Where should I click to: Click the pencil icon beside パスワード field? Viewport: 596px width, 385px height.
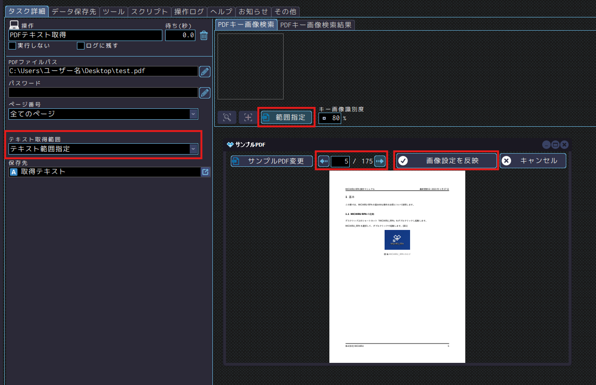(204, 92)
